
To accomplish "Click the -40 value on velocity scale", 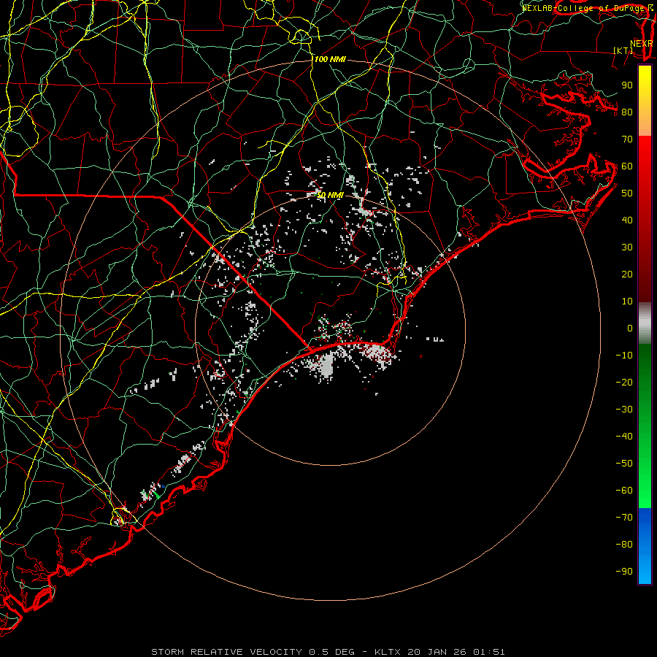I will tap(624, 437).
